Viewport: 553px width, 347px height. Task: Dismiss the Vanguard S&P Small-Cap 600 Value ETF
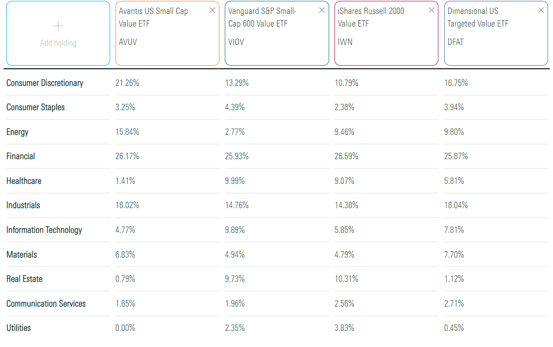322,10
